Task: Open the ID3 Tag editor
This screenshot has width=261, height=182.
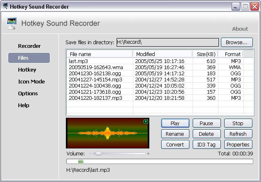Action: point(207,144)
